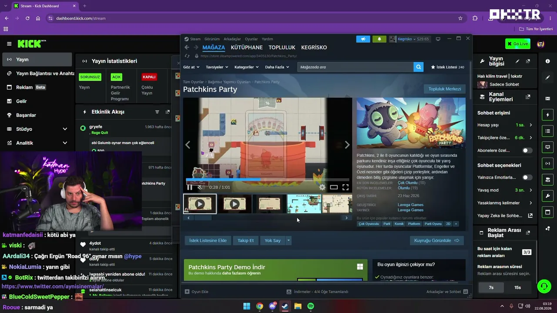557x313 pixels.
Task: Select Gelir in Kick sidebar
Action: click(x=37, y=101)
